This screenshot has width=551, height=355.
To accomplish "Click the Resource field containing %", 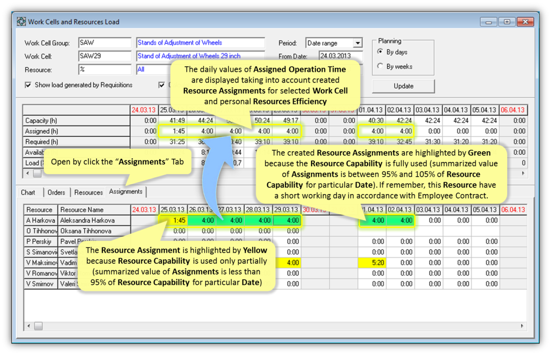I will pyautogui.click(x=105, y=70).
